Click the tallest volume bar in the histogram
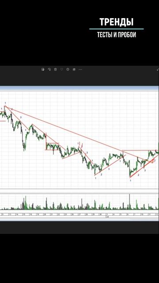Image resolution: width=159 pixels, height=283 pixels. (x=129, y=202)
